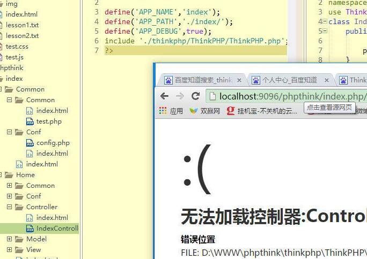
Task: Select lesson1.txt in the file tree
Action: [22, 25]
